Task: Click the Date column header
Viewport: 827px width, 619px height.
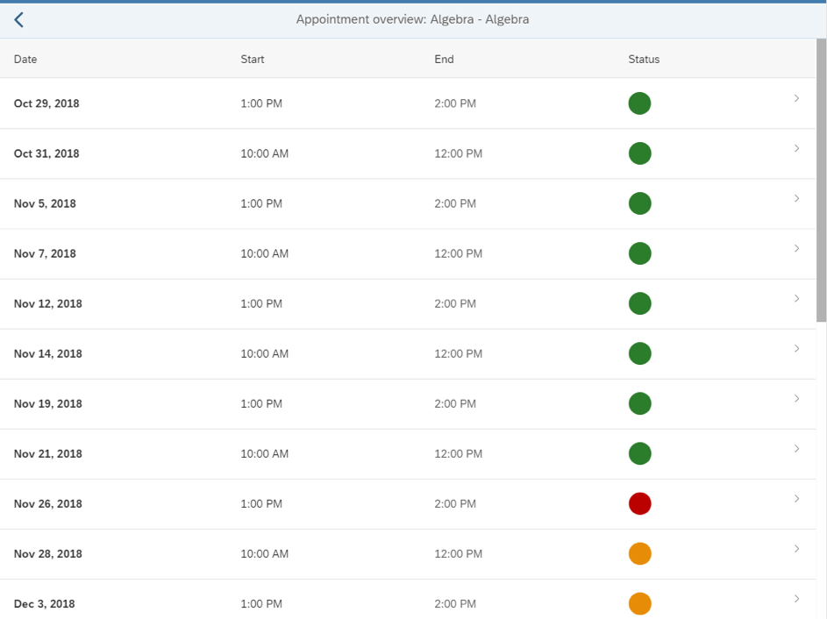Action: click(x=25, y=59)
